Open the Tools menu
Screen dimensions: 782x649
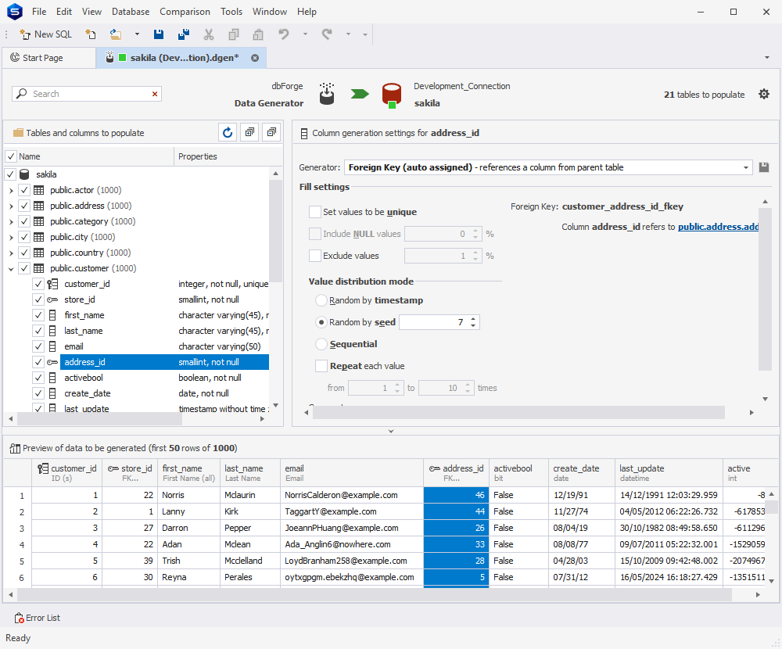coord(231,12)
